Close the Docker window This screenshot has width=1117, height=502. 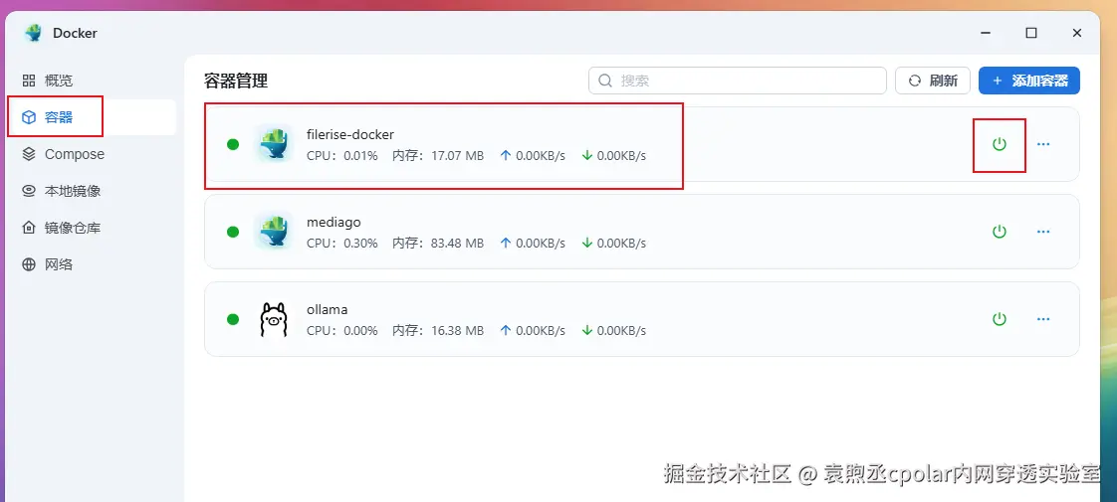1077,33
